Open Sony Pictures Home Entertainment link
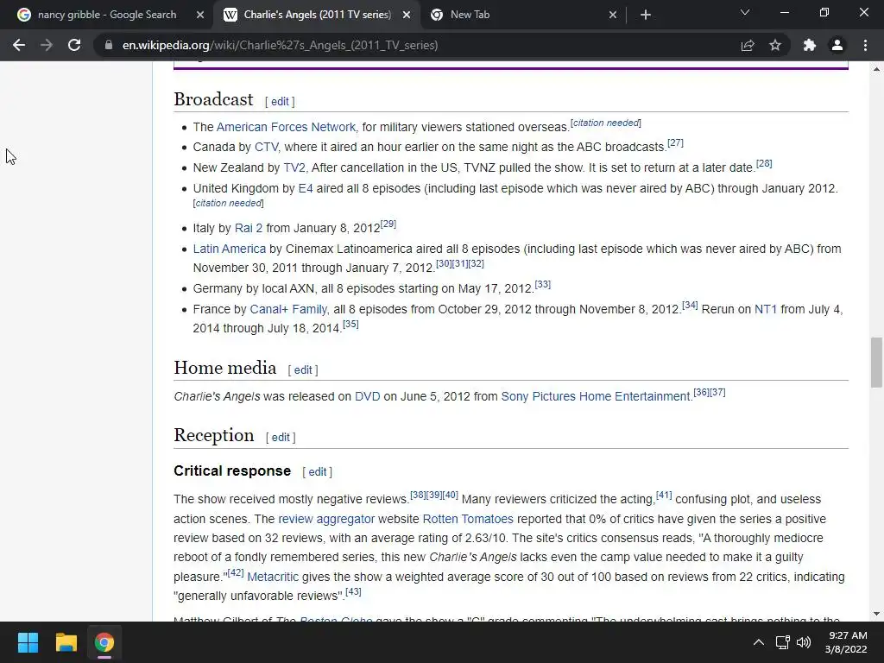 click(596, 396)
